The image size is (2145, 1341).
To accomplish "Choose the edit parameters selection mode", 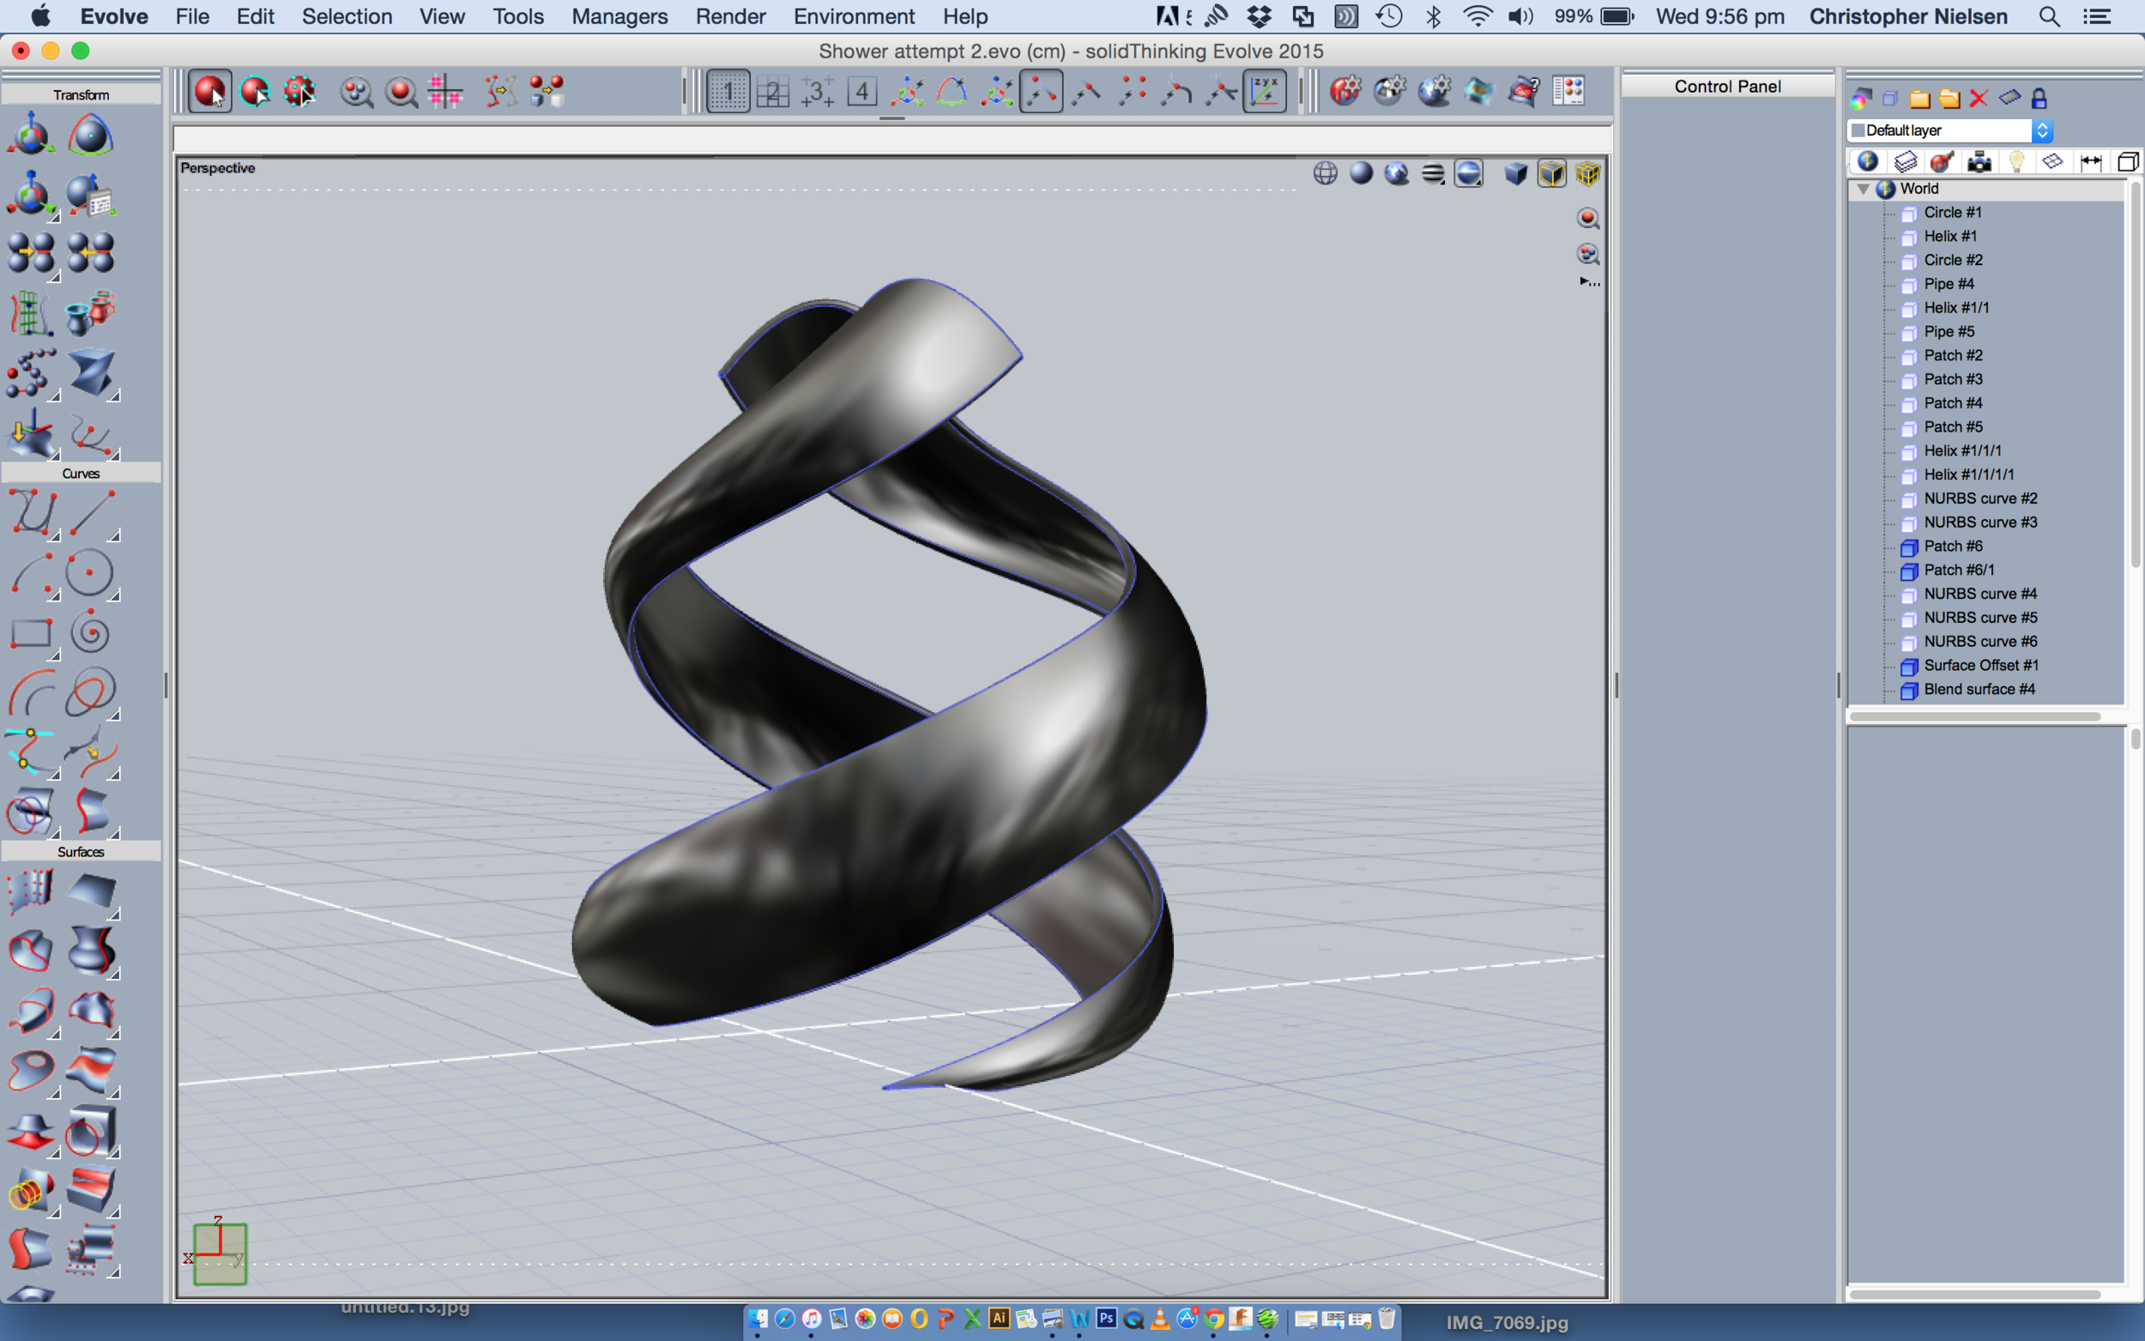I will pyautogui.click(x=256, y=91).
